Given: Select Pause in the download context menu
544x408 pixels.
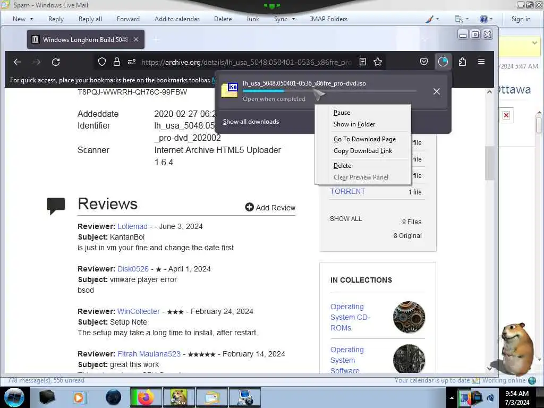Looking at the screenshot, I should [342, 113].
